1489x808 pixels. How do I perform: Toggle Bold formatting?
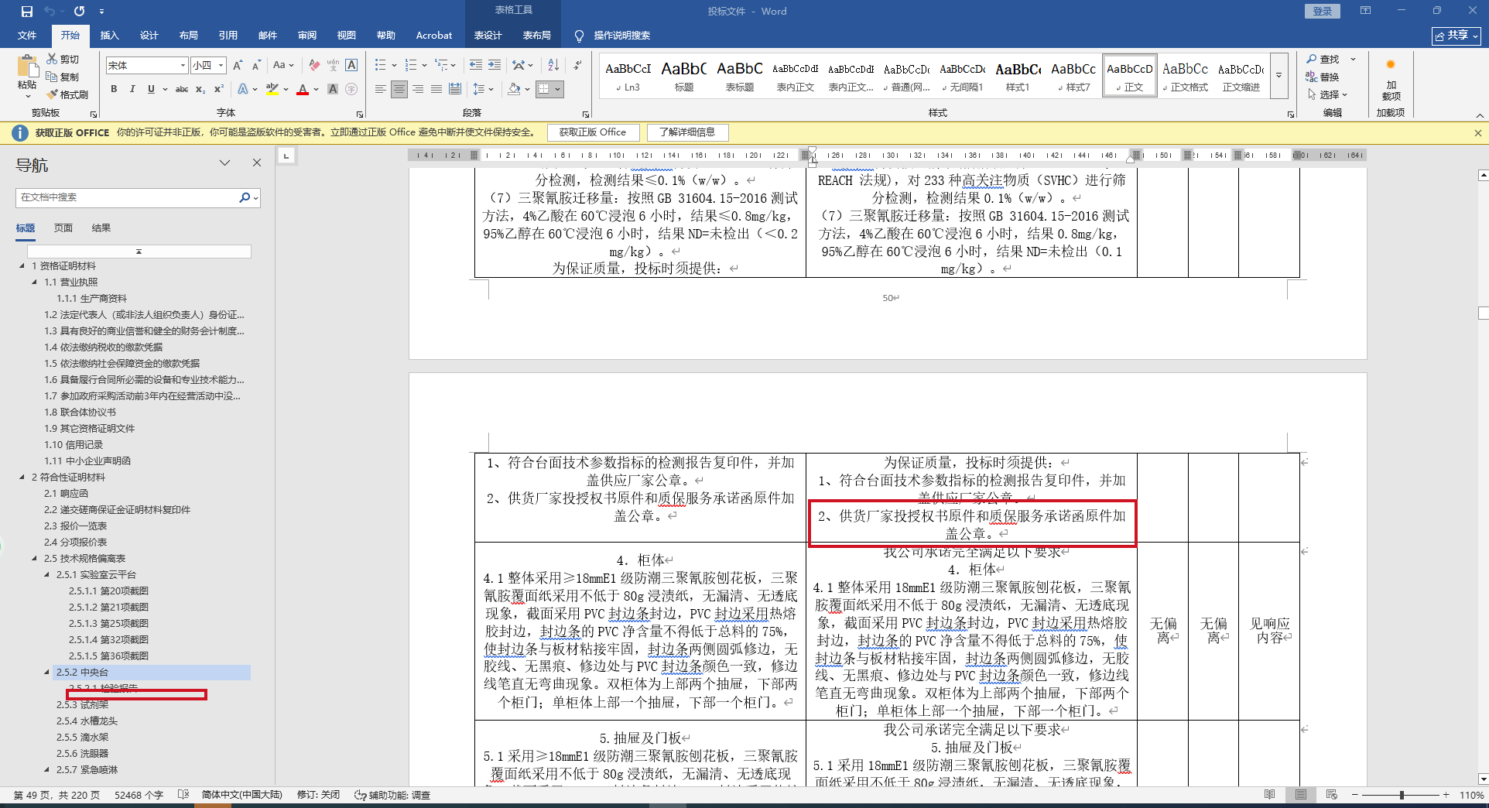[x=114, y=90]
